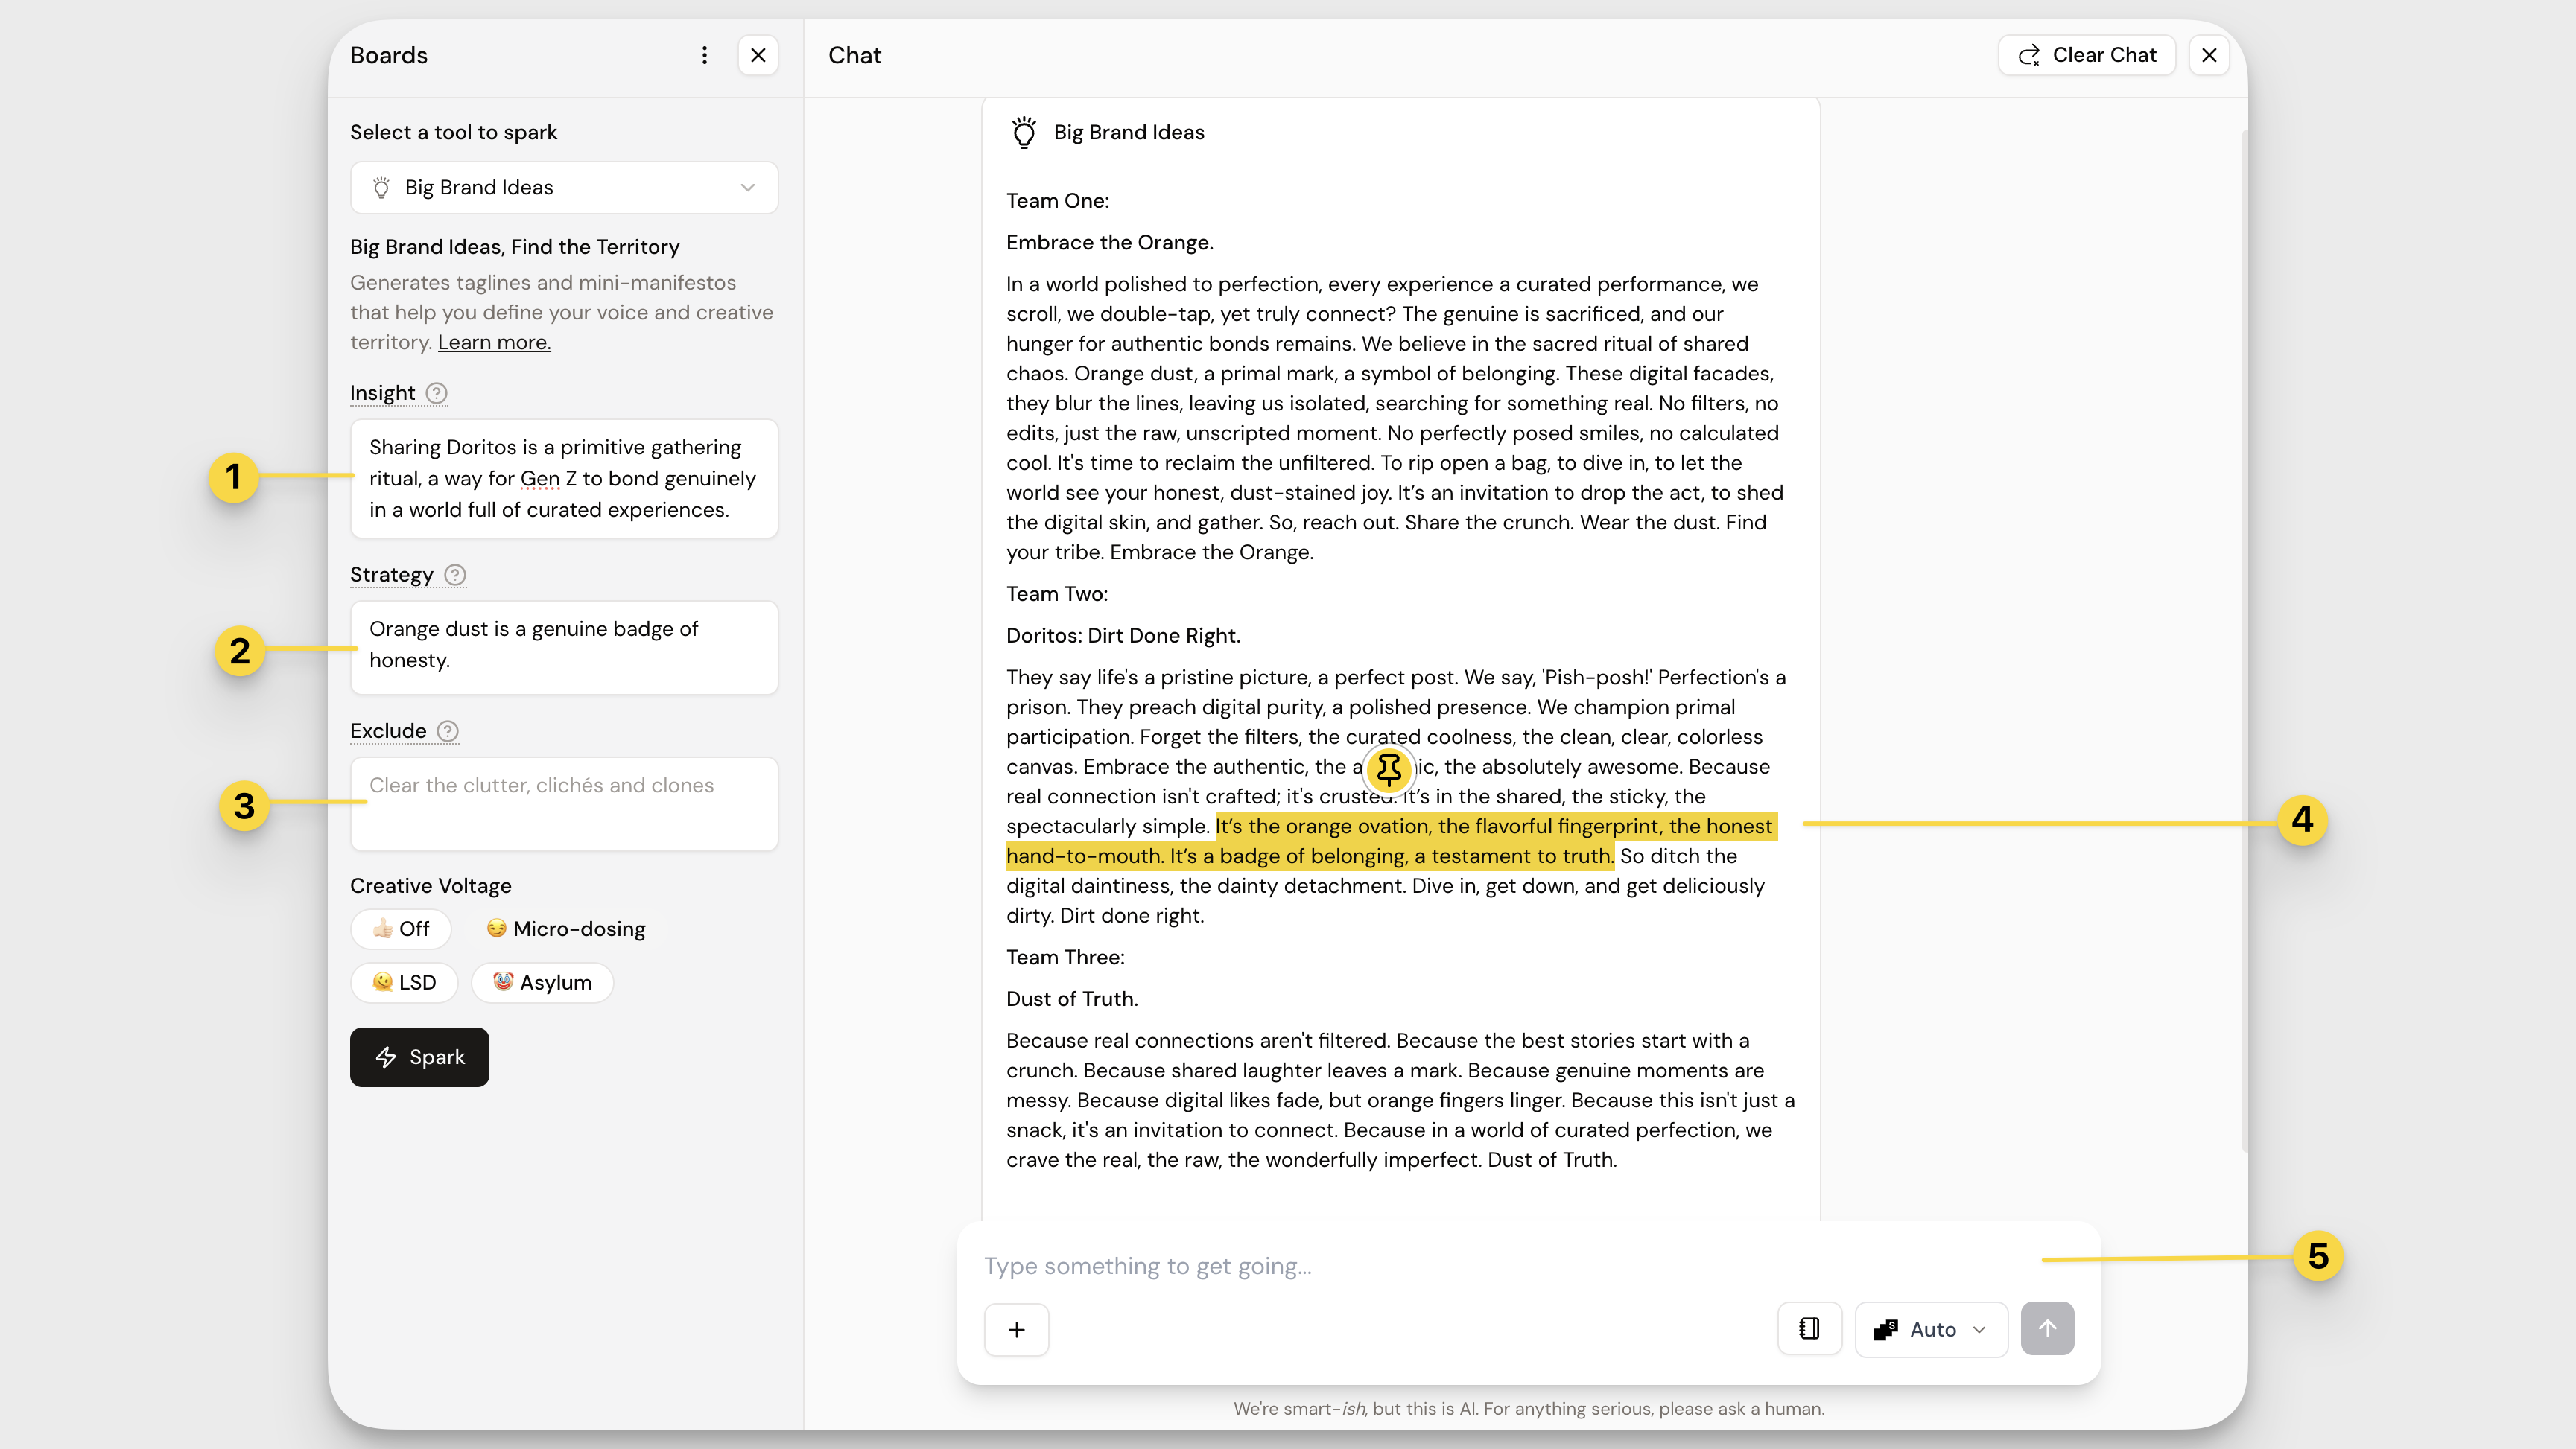
Task: Click the Clear Chat button
Action: 2086,55
